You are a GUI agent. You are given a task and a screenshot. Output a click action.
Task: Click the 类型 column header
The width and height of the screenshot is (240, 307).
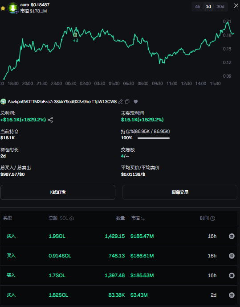click(x=8, y=218)
